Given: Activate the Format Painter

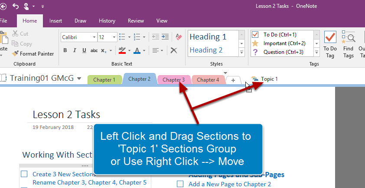Looking at the screenshot, I should (x=33, y=54).
